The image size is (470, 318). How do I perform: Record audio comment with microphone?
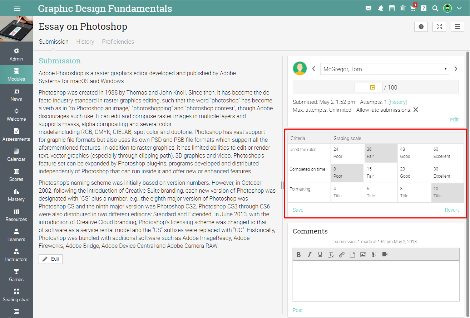[x=374, y=255]
